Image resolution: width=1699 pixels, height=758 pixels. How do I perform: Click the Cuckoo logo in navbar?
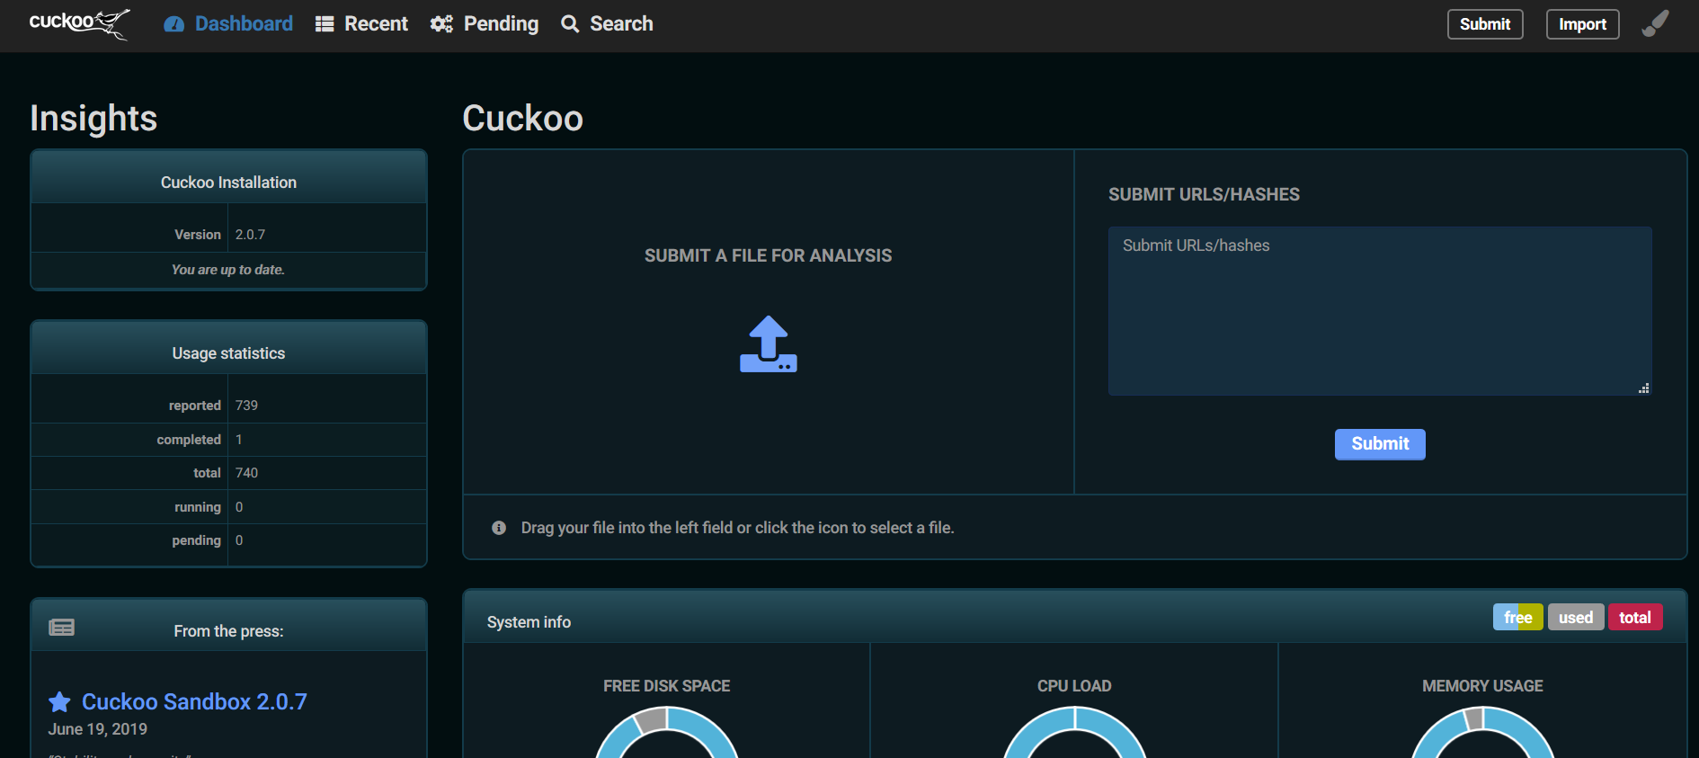click(x=79, y=23)
